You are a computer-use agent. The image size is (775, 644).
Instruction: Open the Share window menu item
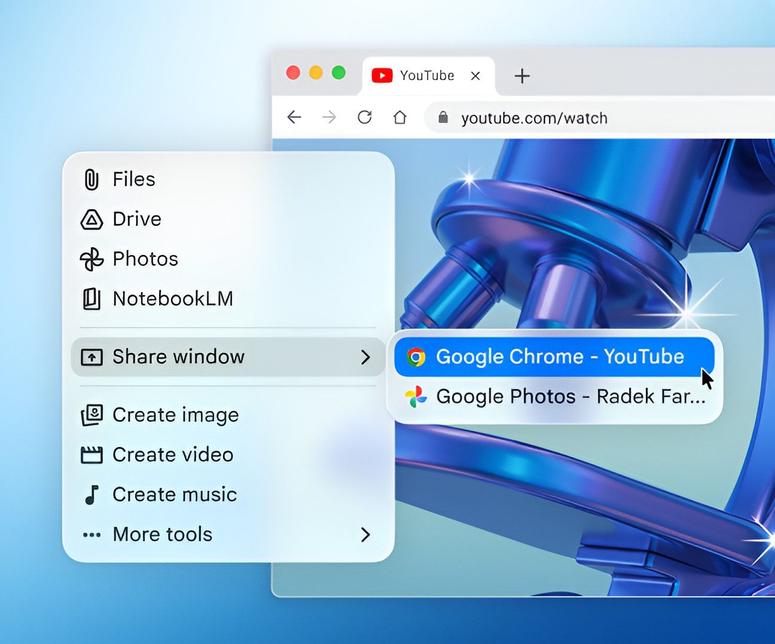228,357
